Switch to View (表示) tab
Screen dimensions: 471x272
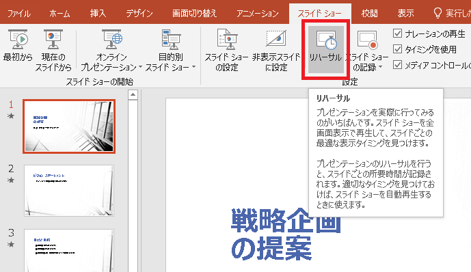(405, 13)
